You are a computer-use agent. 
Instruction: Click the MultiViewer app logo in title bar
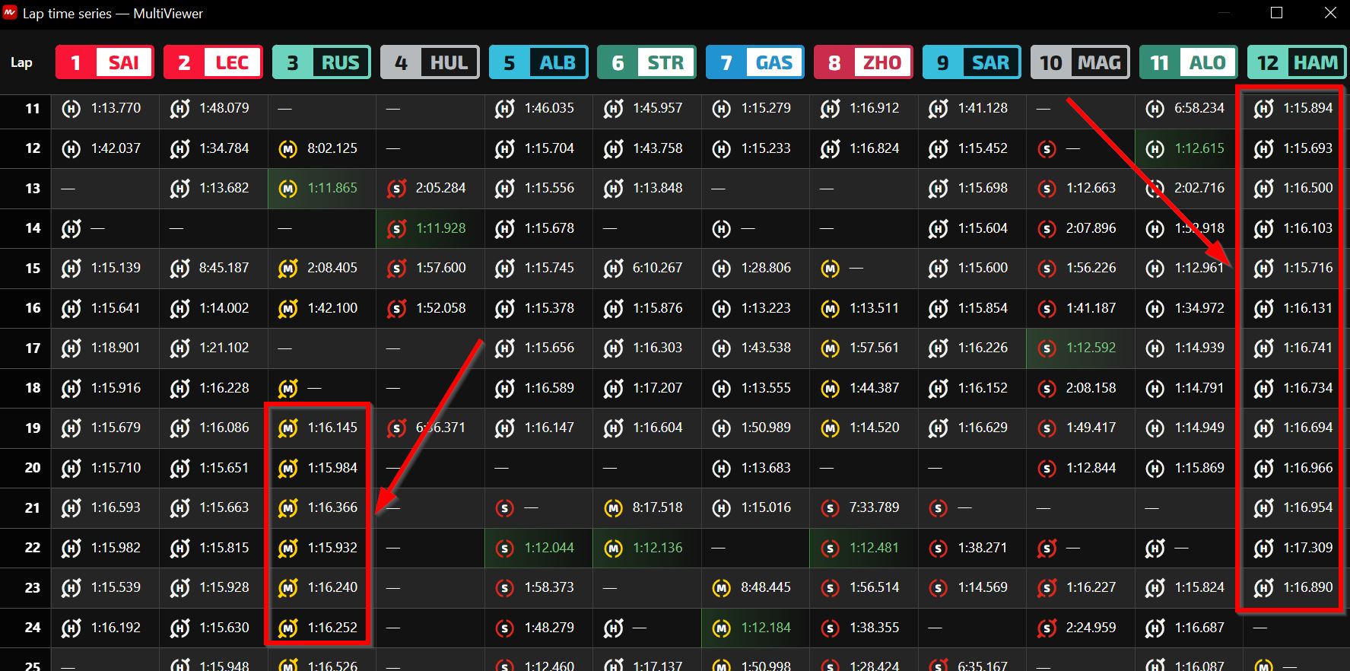10,13
